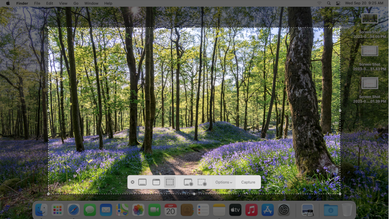The image size is (389, 219).
Task: Select Record Entire Screen mode
Action: click(x=188, y=182)
